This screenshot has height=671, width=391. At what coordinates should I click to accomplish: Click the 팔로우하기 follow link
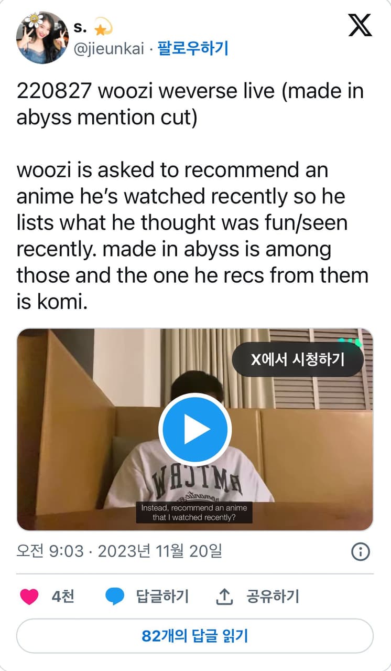click(193, 49)
